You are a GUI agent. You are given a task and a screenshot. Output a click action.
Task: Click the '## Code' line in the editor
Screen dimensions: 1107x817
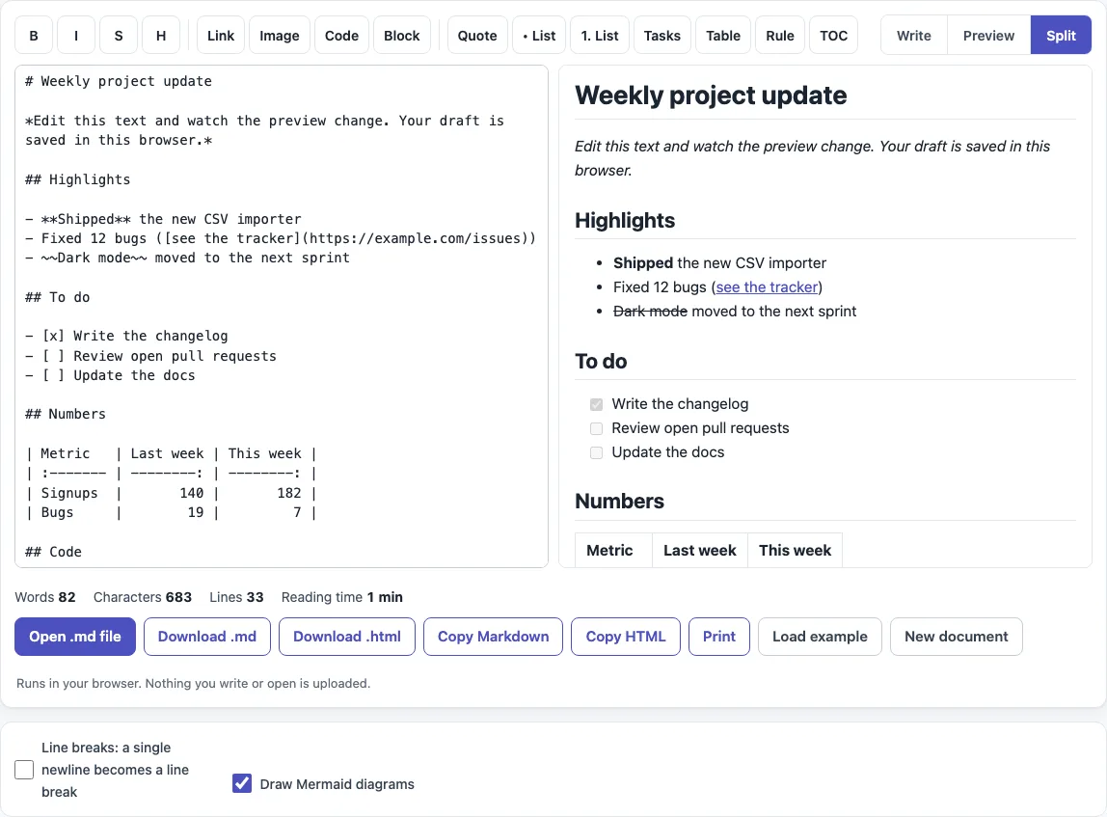(x=54, y=552)
